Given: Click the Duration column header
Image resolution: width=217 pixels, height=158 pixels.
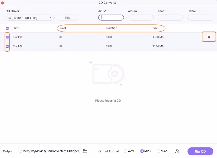Looking at the screenshot, I should click(x=112, y=28).
